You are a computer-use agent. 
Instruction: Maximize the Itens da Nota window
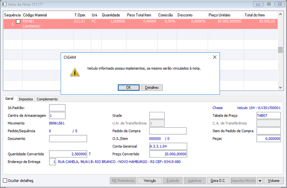(x=269, y=4)
